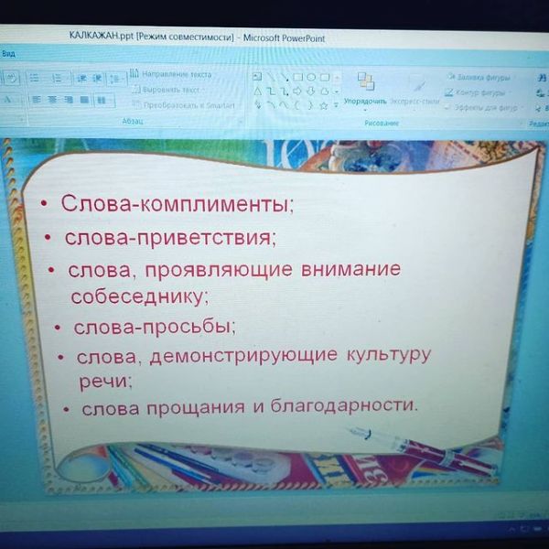Toggle center text alignment

tap(53, 99)
